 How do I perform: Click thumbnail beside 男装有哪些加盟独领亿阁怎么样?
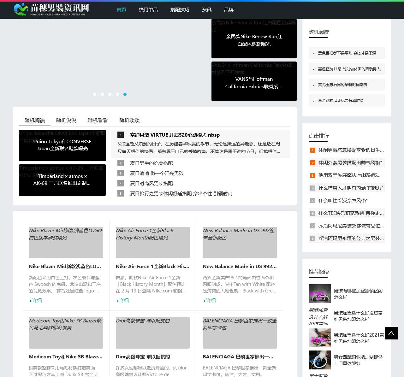320,294
